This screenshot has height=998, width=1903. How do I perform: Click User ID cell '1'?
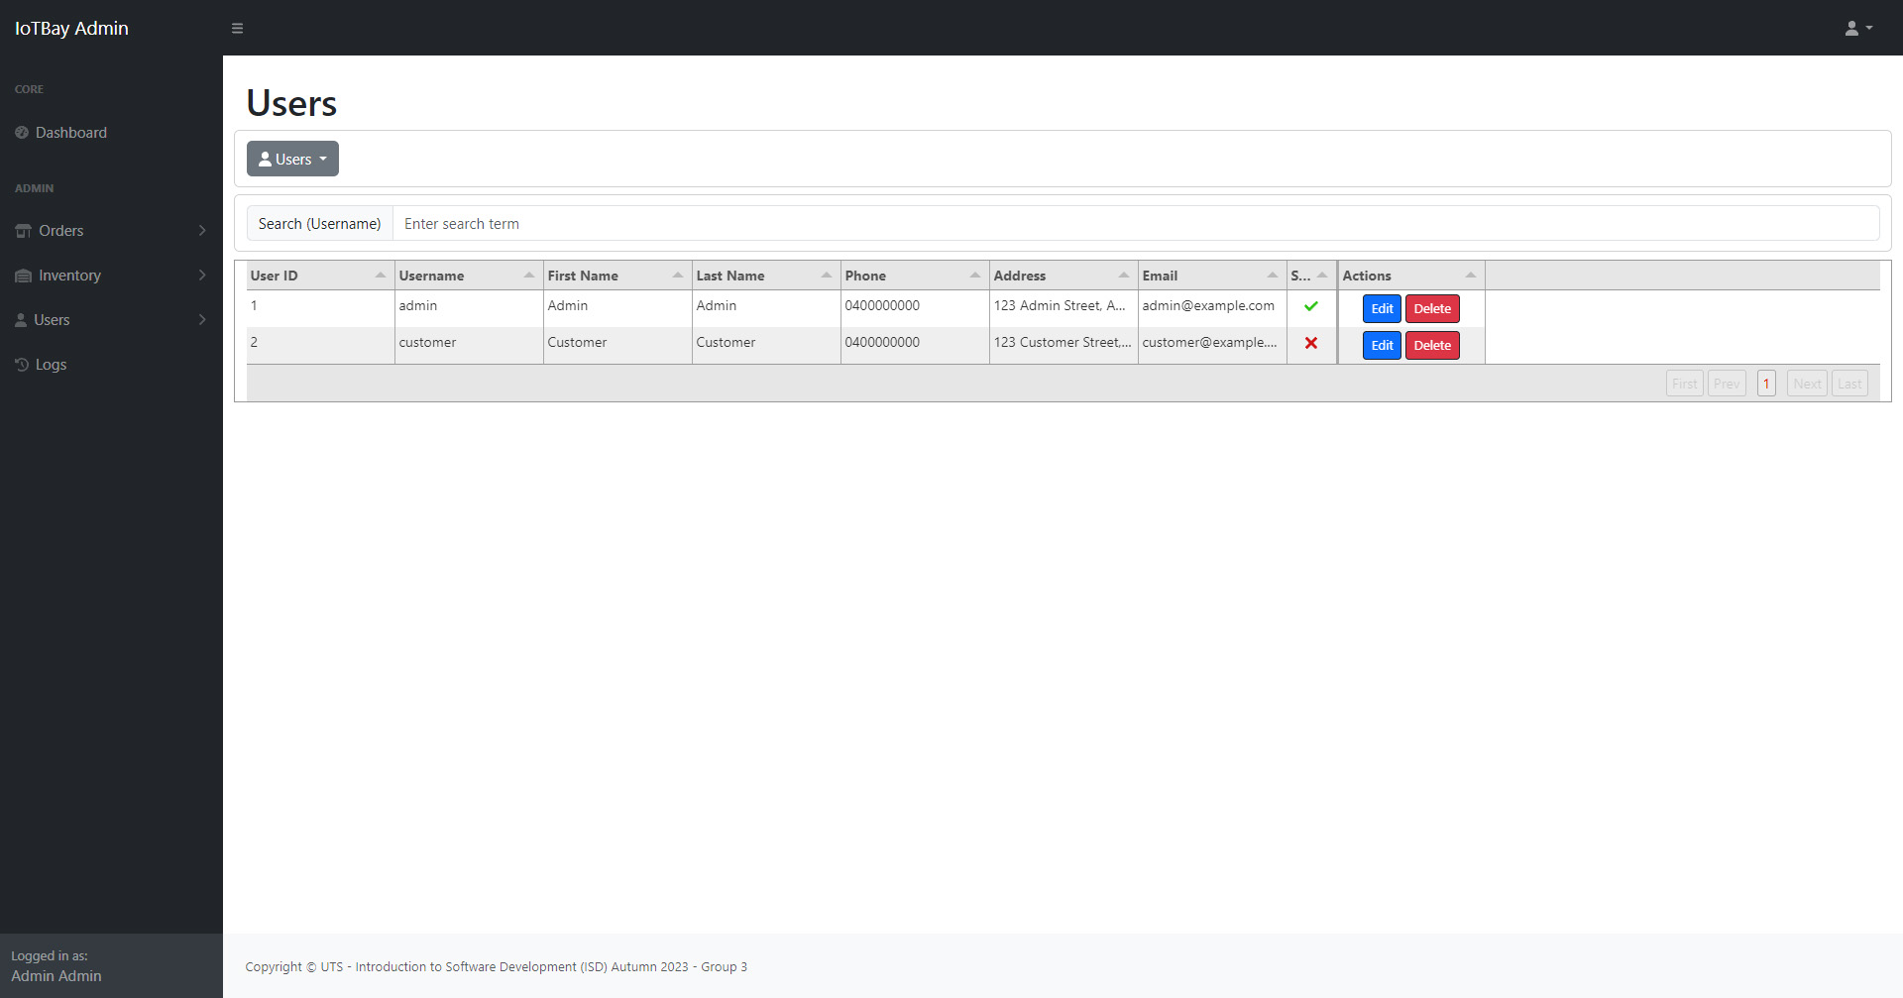(x=320, y=306)
